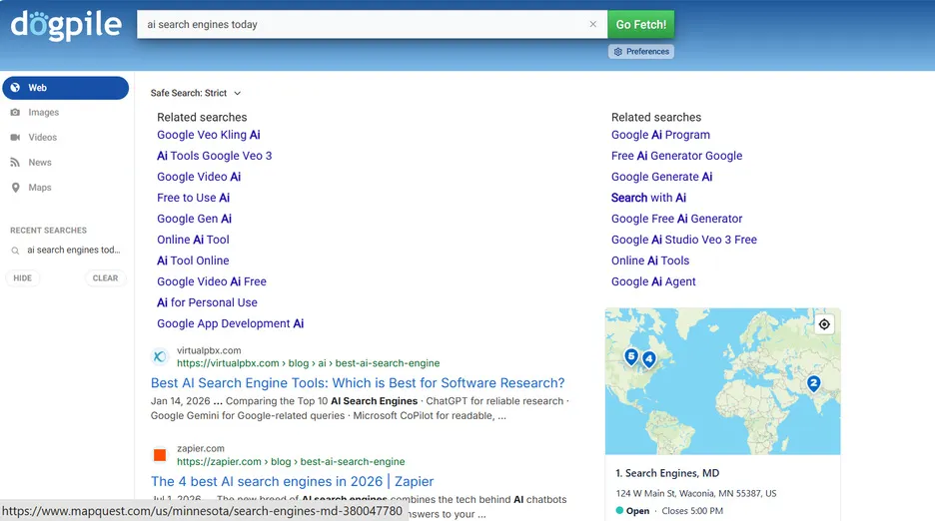Open related search Online Ai Tools
Screen dimensions: 935x521
point(650,260)
